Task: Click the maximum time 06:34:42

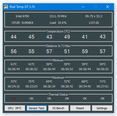Action: pyautogui.click(x=85, y=86)
